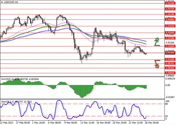The image size is (176, 125).
Task: Select the 0.95200 price level label
Action: click(170, 3)
